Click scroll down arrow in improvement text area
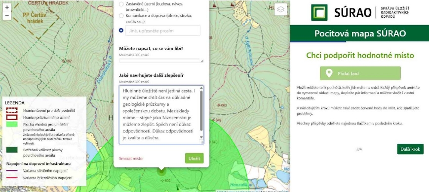 (201, 137)
